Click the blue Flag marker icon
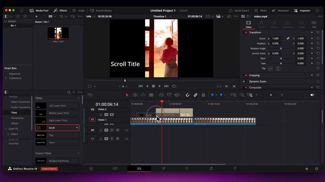The height and width of the screenshot is (182, 325). (212, 95)
